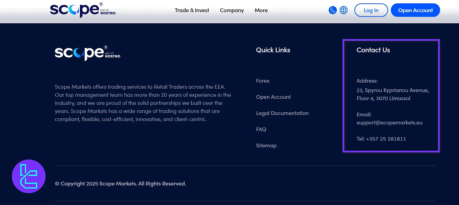
Task: Open the globe language selector icon
Action: click(344, 10)
